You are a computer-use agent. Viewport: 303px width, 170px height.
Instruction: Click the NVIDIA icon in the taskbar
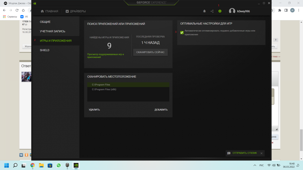click(76, 165)
